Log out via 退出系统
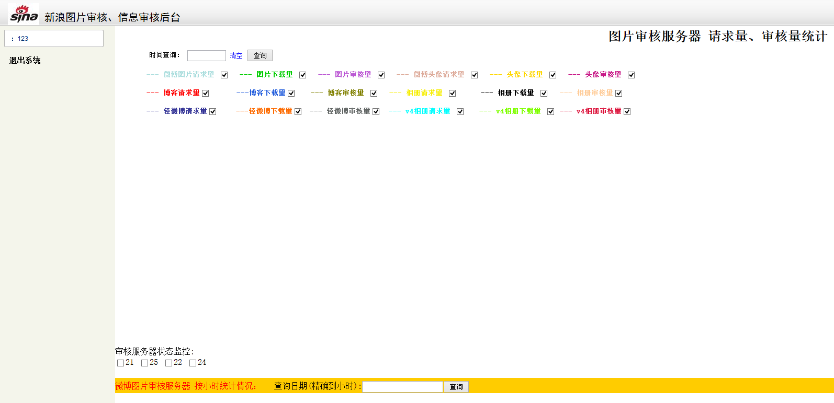This screenshot has height=403, width=834. [x=25, y=60]
